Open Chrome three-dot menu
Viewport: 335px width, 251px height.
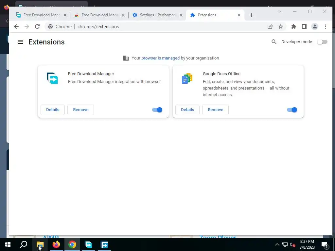tap(325, 27)
